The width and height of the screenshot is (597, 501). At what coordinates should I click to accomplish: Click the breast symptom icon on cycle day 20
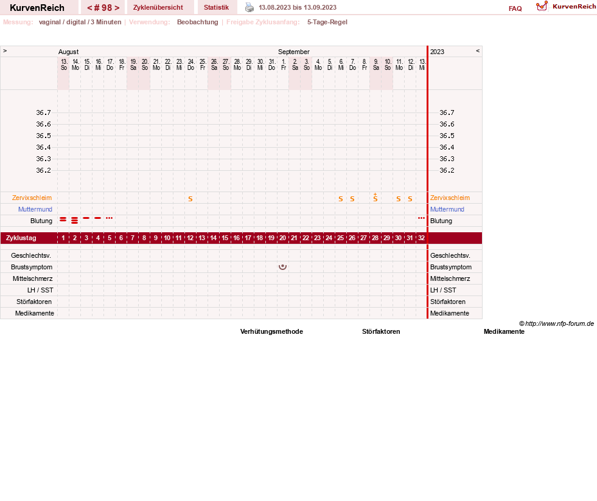(x=282, y=267)
